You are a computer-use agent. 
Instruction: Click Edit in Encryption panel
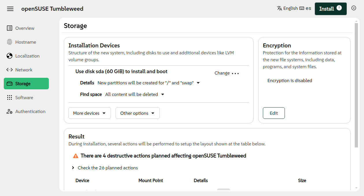tap(274, 113)
